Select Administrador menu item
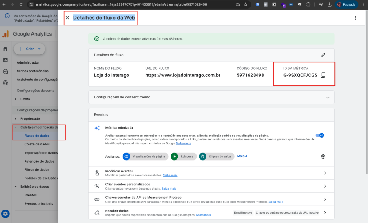This screenshot has width=368, height=223. [x=28, y=62]
